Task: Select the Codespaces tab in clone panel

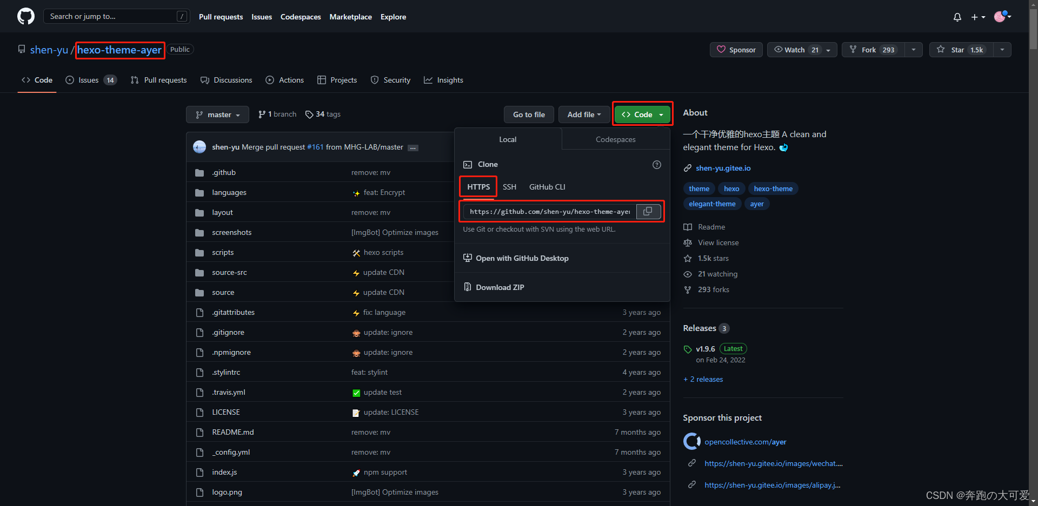Action: click(x=615, y=139)
